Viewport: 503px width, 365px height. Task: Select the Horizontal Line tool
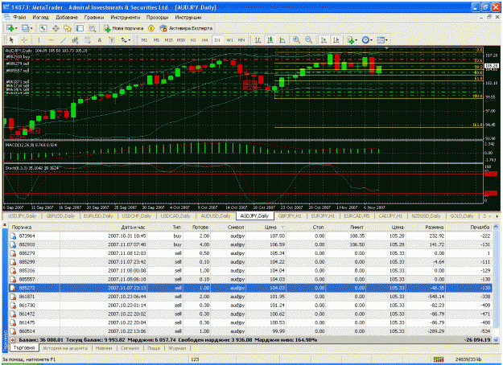pyautogui.click(x=51, y=40)
